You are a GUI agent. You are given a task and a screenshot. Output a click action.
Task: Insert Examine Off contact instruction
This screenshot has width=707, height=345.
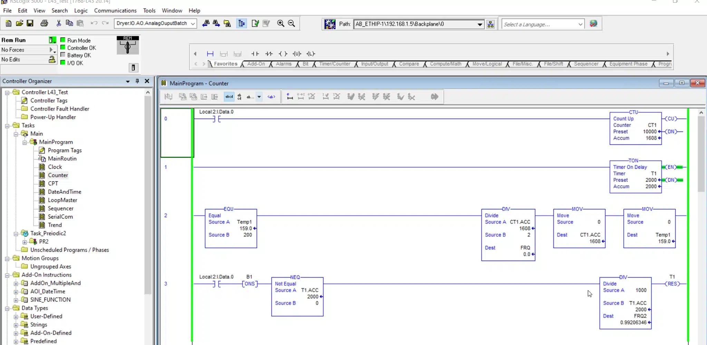coord(269,54)
